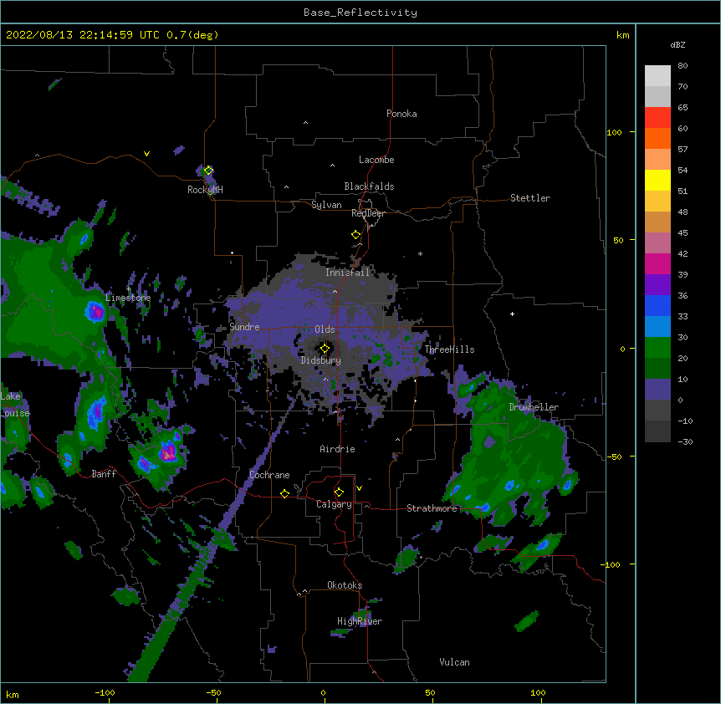The width and height of the screenshot is (721, 704).
Task: Click the -100 tick on the bottom axis
Action: coord(105,692)
